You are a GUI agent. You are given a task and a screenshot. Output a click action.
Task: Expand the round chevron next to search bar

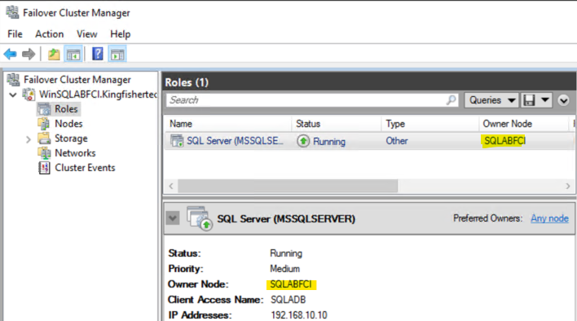(x=563, y=100)
